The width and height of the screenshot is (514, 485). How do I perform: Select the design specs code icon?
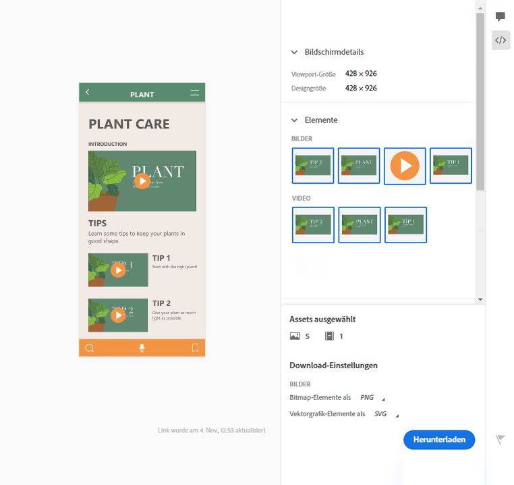501,40
